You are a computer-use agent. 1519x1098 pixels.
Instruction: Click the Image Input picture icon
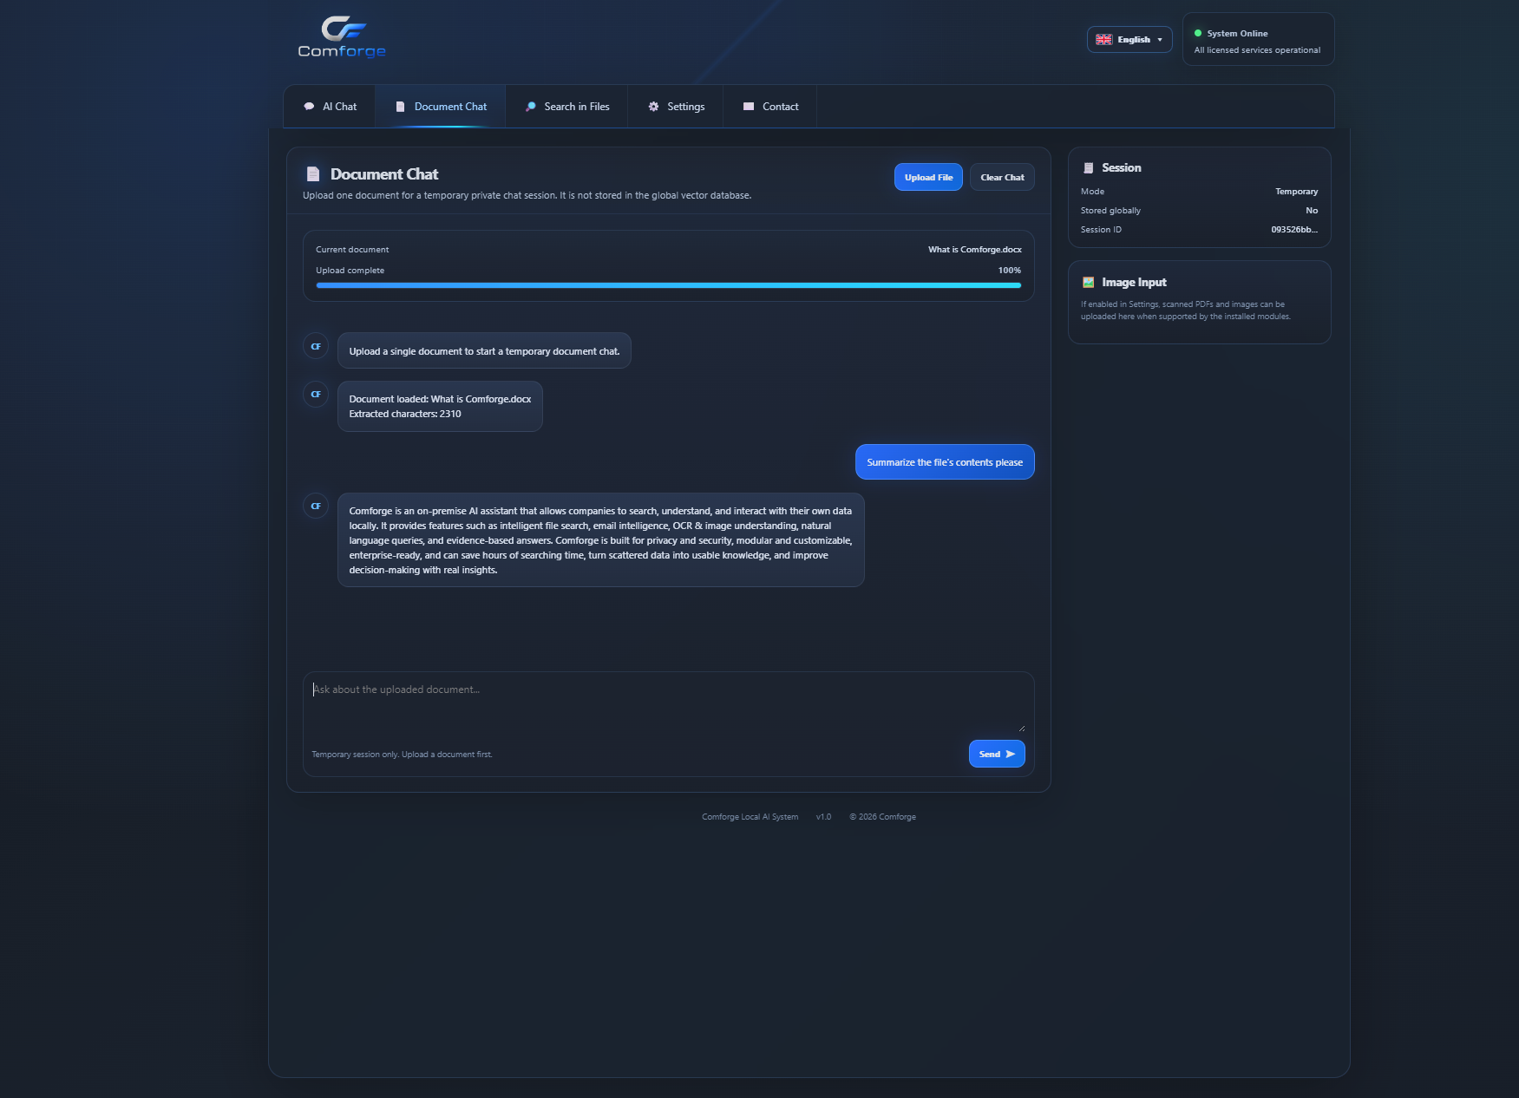(x=1088, y=283)
